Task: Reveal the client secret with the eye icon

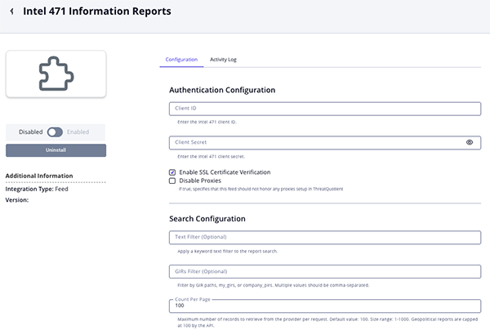Action: (470, 142)
